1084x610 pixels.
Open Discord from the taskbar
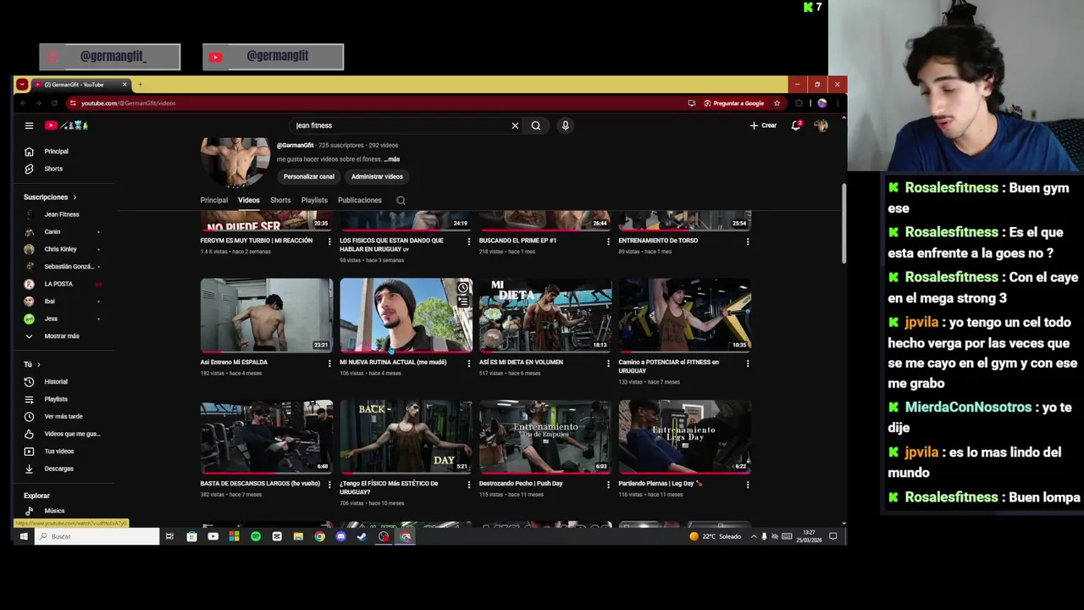click(x=341, y=536)
